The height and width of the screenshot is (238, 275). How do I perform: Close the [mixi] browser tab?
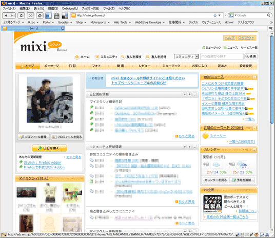pos(63,28)
